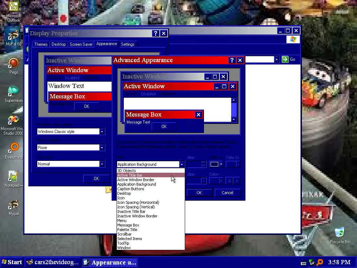
Task: Open Microsoft Outlook desktop icon
Action: coord(14,12)
